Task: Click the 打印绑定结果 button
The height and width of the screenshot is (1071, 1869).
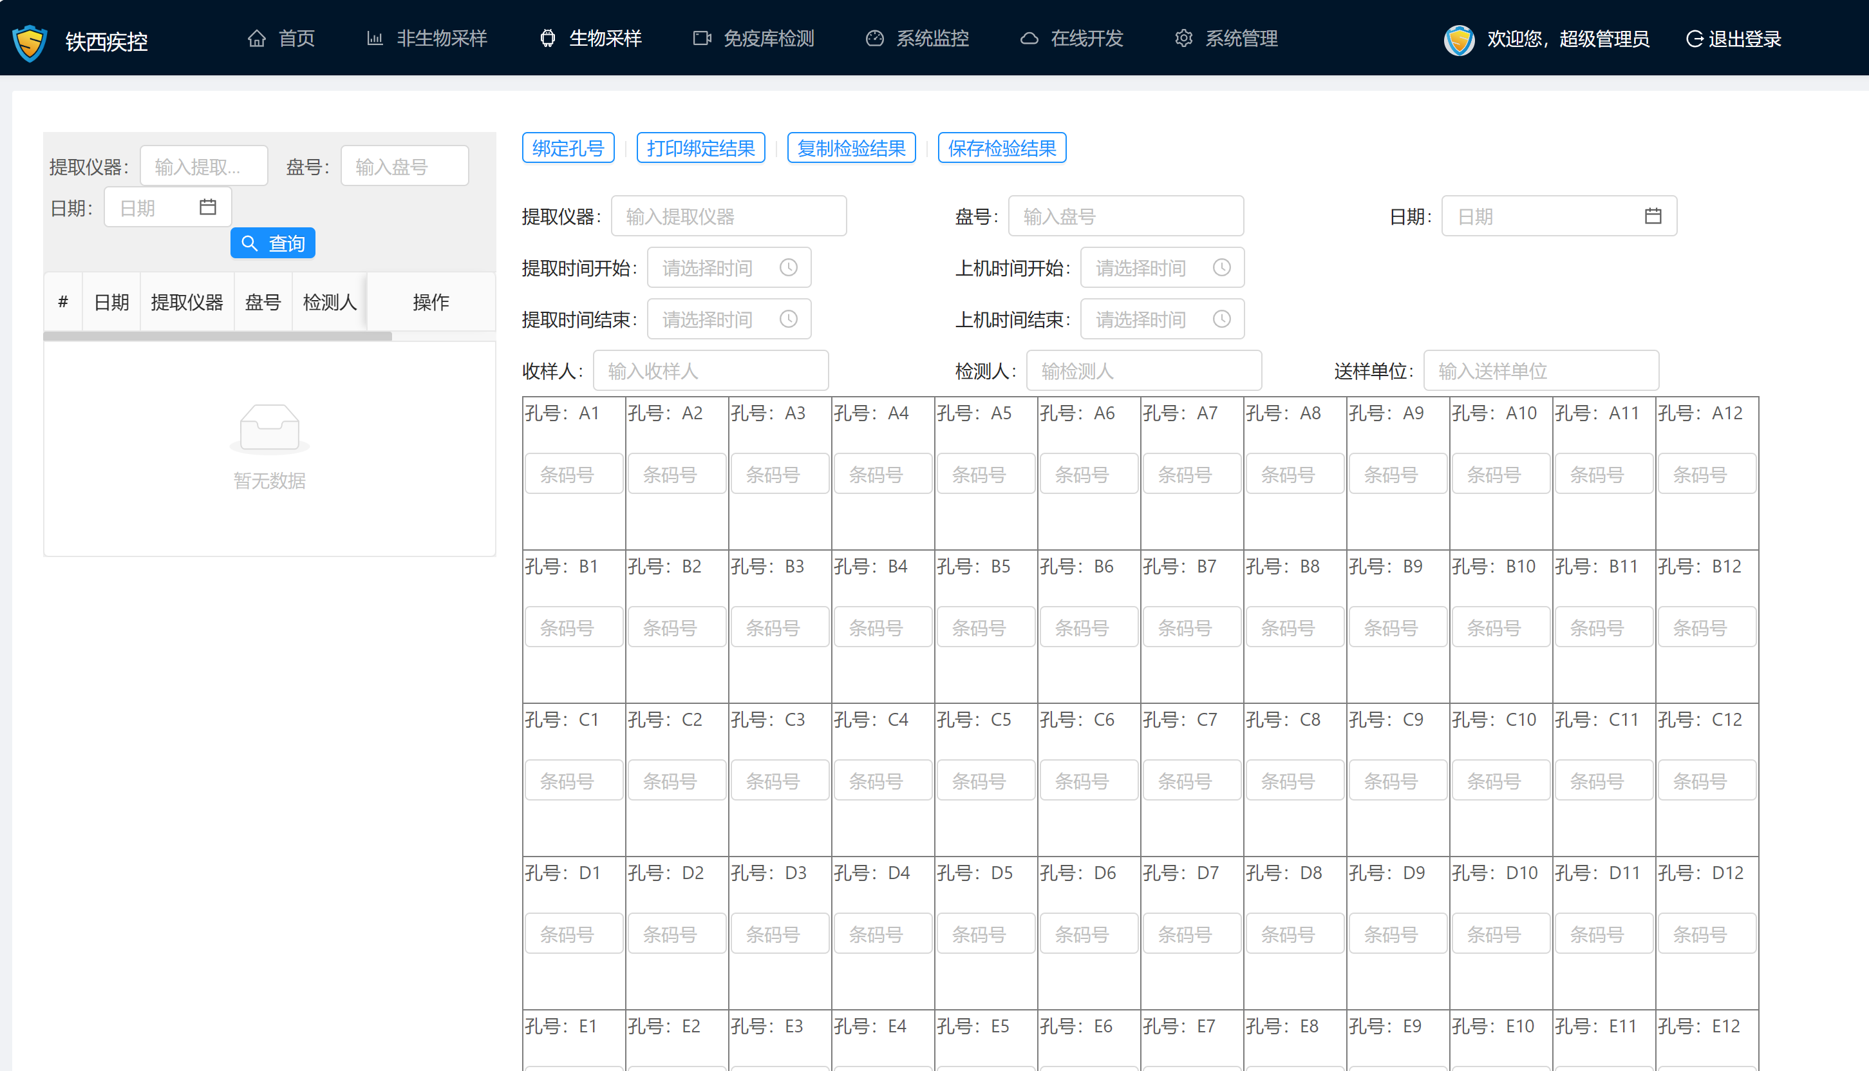Action: coord(700,148)
